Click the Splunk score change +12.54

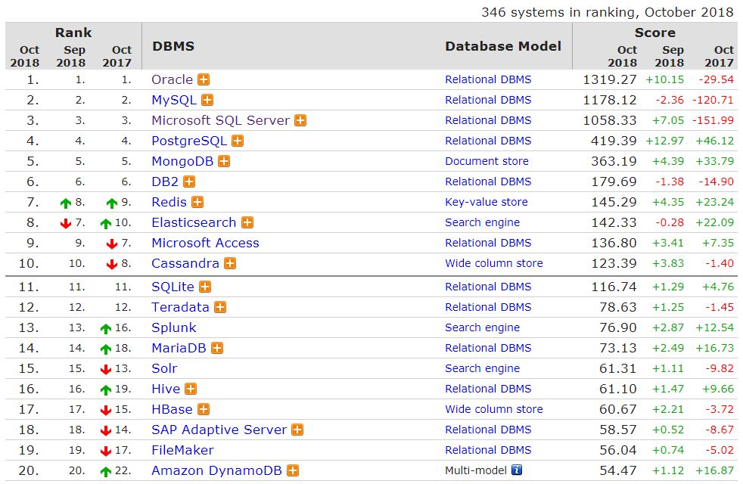click(x=714, y=327)
